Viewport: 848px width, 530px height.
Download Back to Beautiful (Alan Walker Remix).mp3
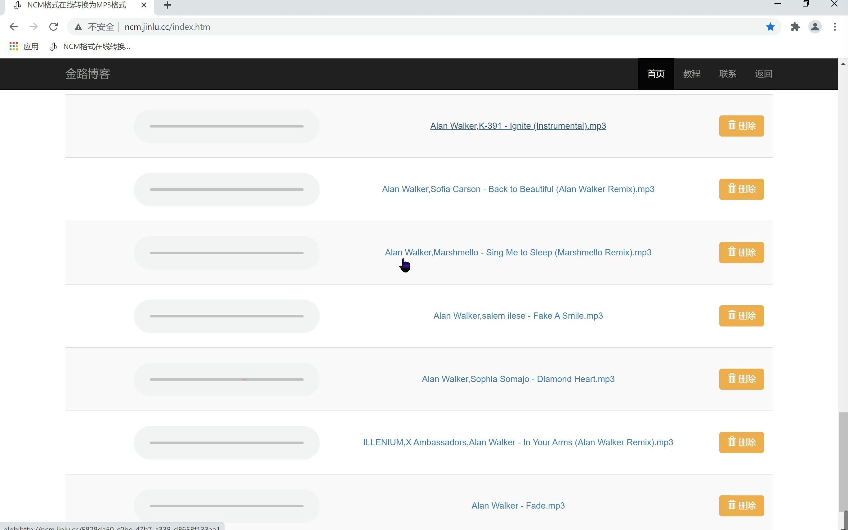(x=518, y=189)
